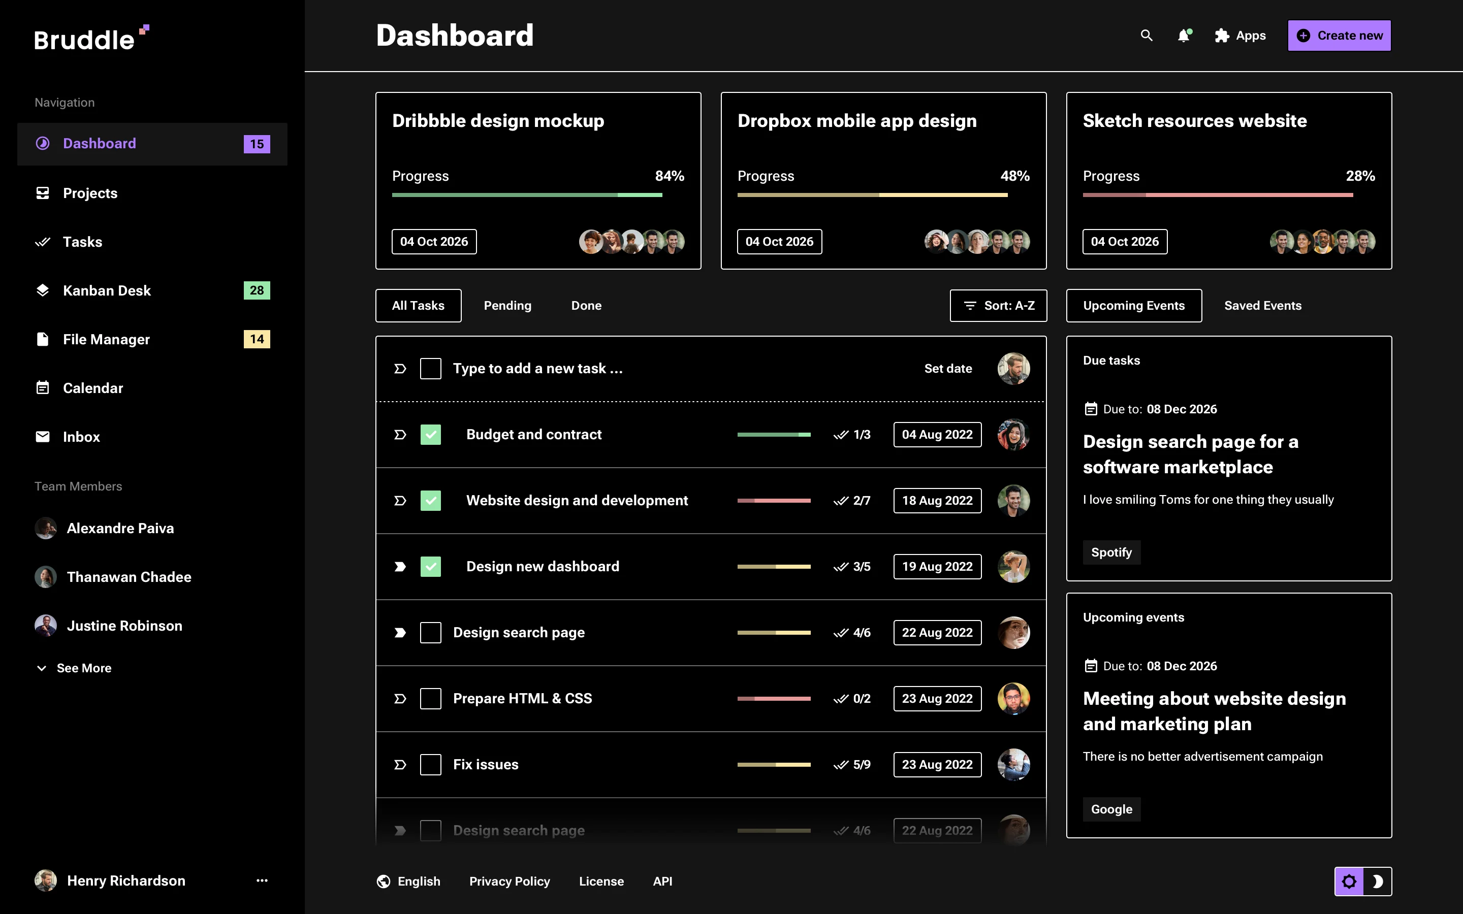Viewport: 1463px width, 914px height.
Task: Toggle dark mode with the moon switch
Action: [1379, 881]
